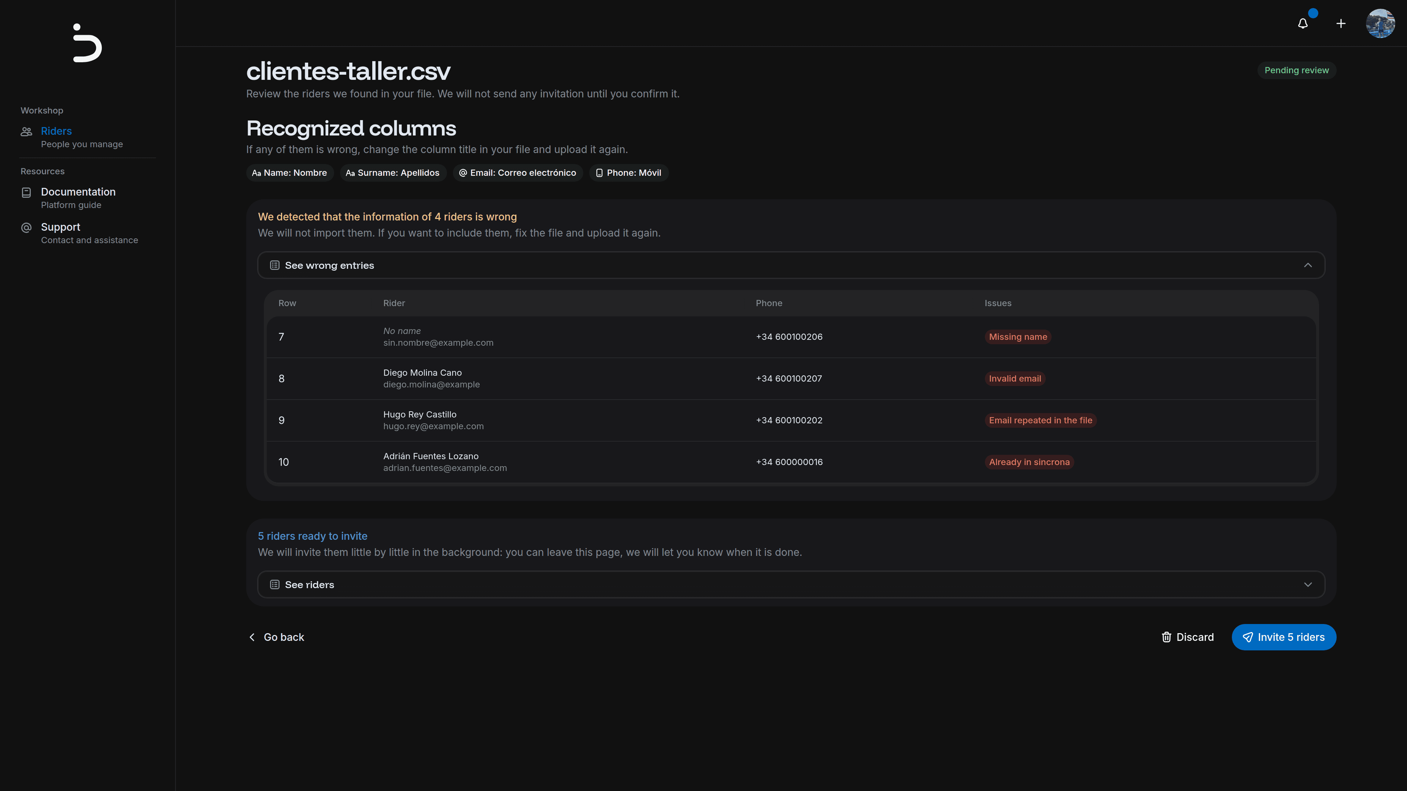Click Email repeated in the file tag
This screenshot has width=1407, height=791.
(1040, 420)
